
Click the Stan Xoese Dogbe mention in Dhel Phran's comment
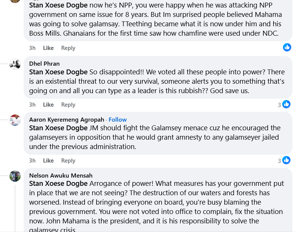tap(58, 72)
